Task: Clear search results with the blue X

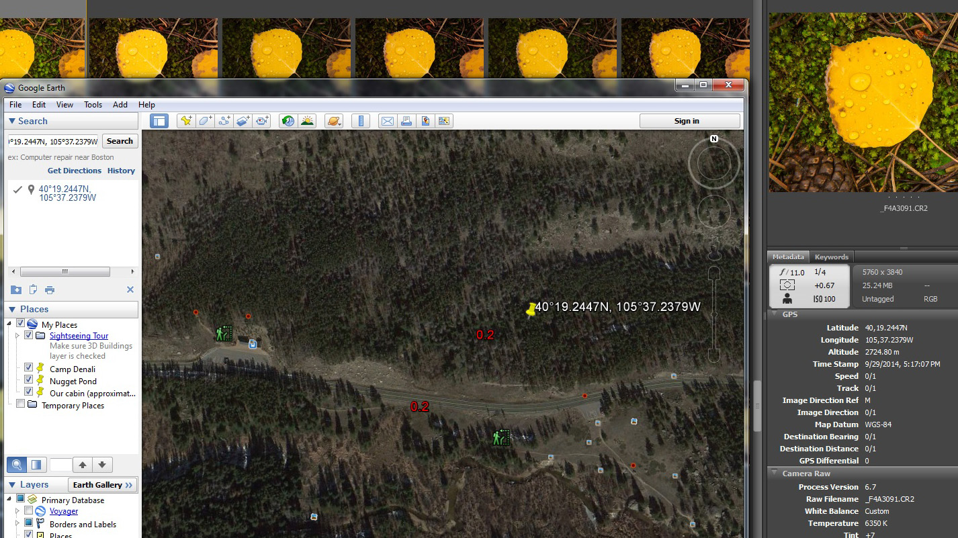Action: pos(130,289)
